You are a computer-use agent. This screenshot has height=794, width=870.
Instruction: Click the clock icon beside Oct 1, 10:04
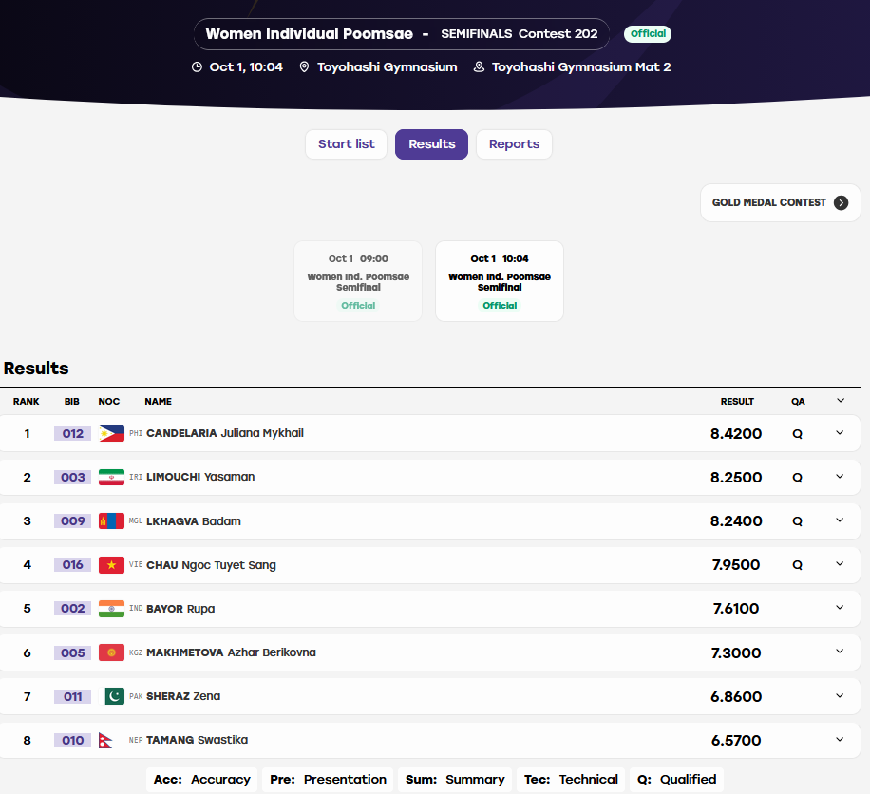point(197,67)
